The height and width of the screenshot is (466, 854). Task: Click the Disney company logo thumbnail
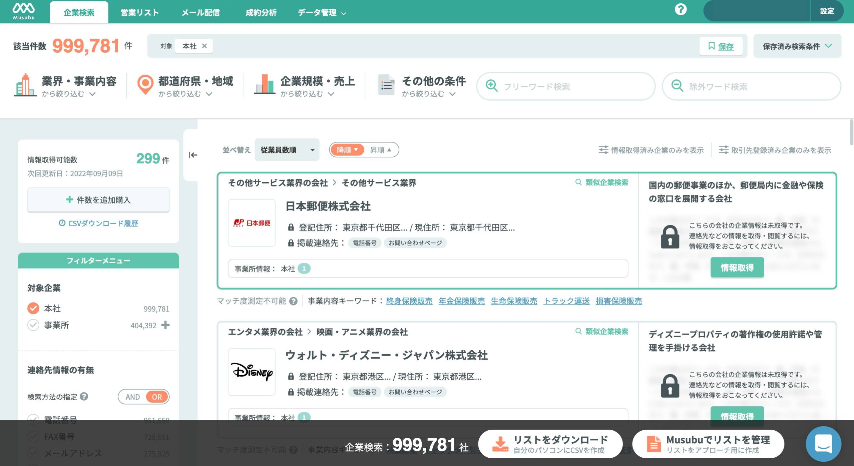252,372
